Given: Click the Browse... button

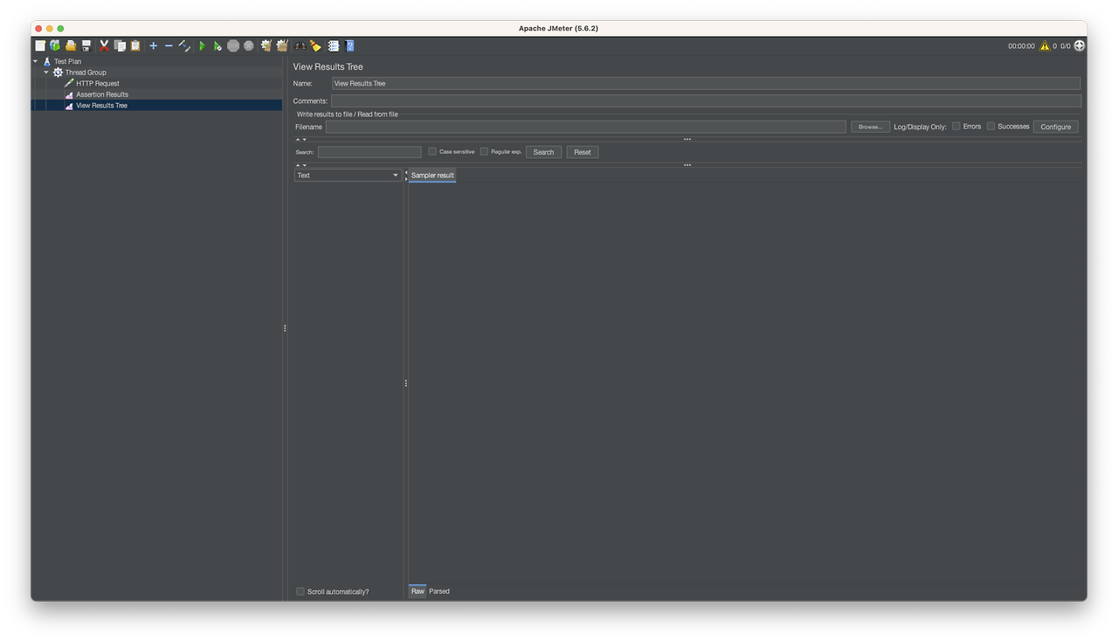Looking at the screenshot, I should click(x=870, y=127).
